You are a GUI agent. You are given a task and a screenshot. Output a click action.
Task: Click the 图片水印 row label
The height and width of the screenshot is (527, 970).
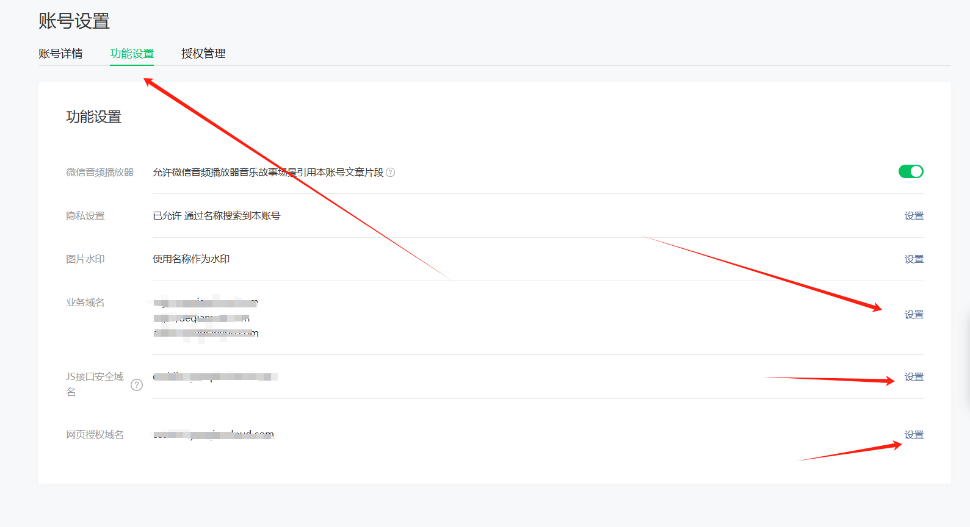click(85, 259)
